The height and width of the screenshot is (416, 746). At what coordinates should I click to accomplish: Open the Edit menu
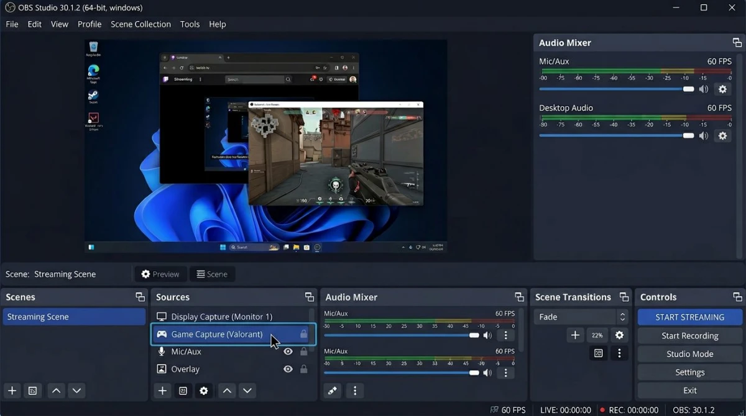[34, 24]
